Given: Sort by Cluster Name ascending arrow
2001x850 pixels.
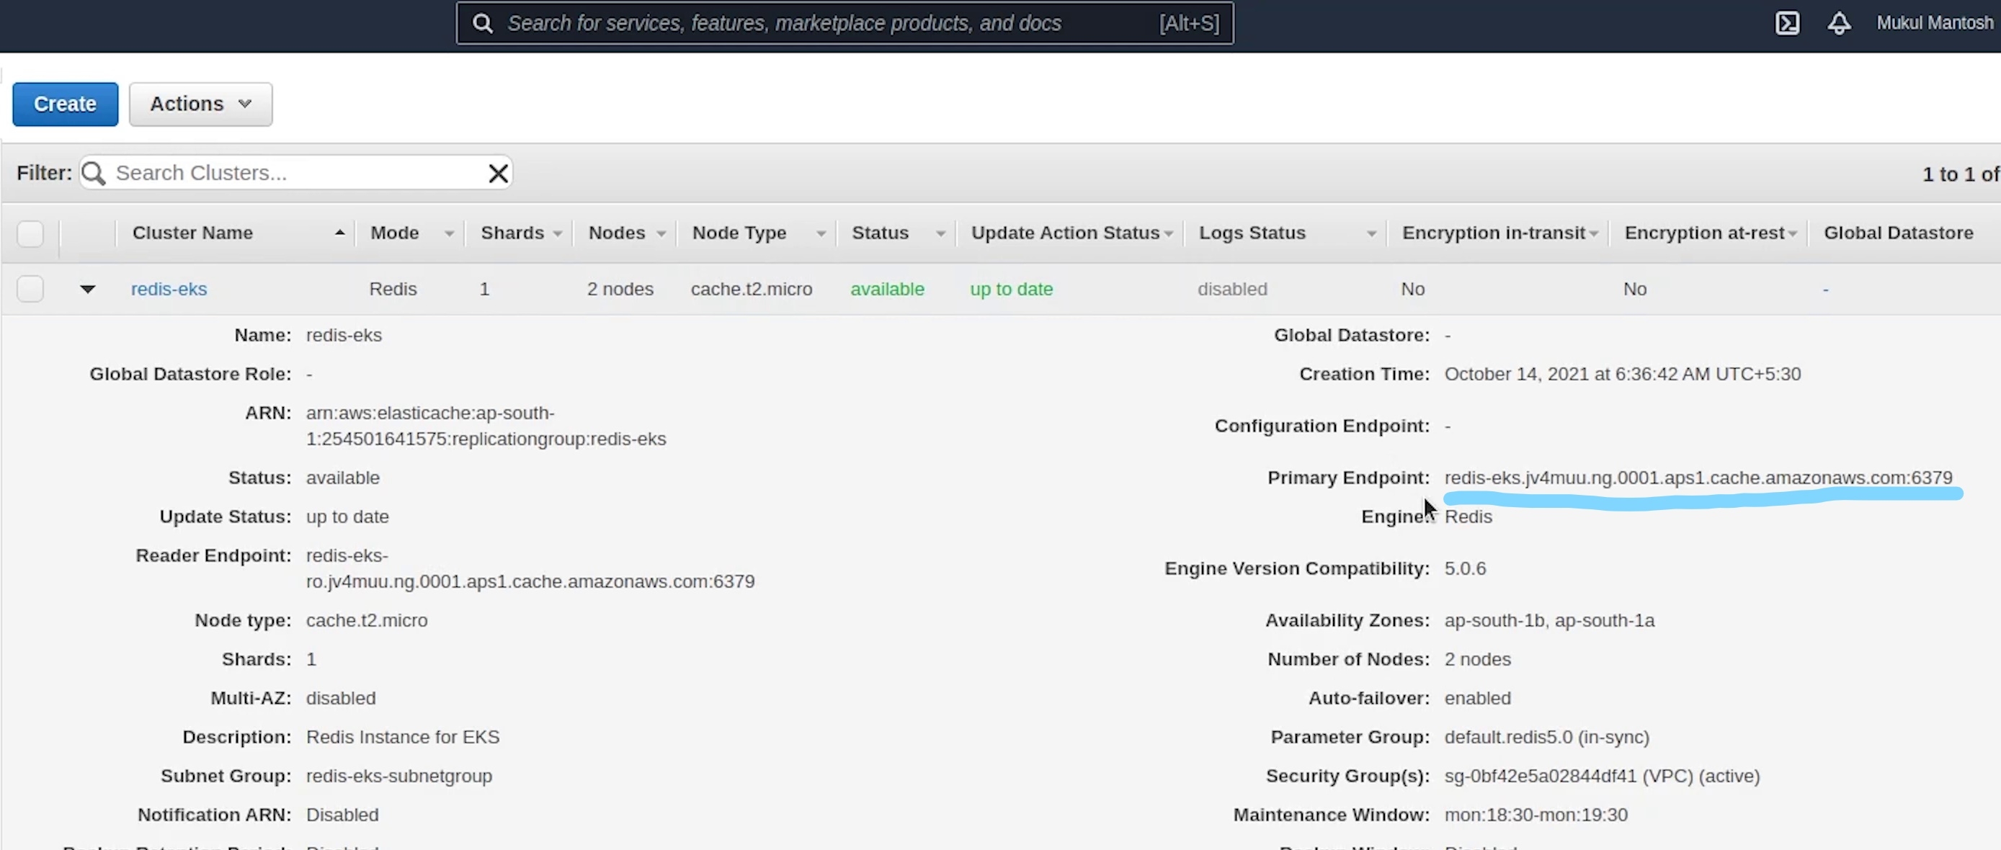Looking at the screenshot, I should (339, 233).
